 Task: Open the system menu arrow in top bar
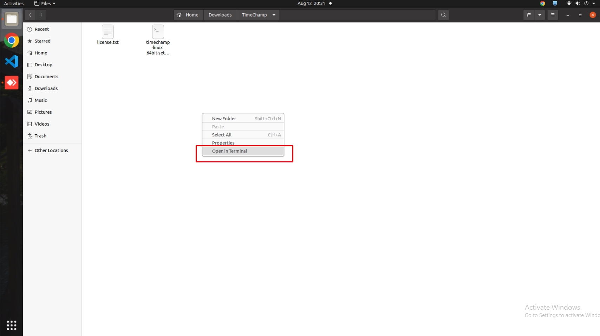[x=594, y=4]
